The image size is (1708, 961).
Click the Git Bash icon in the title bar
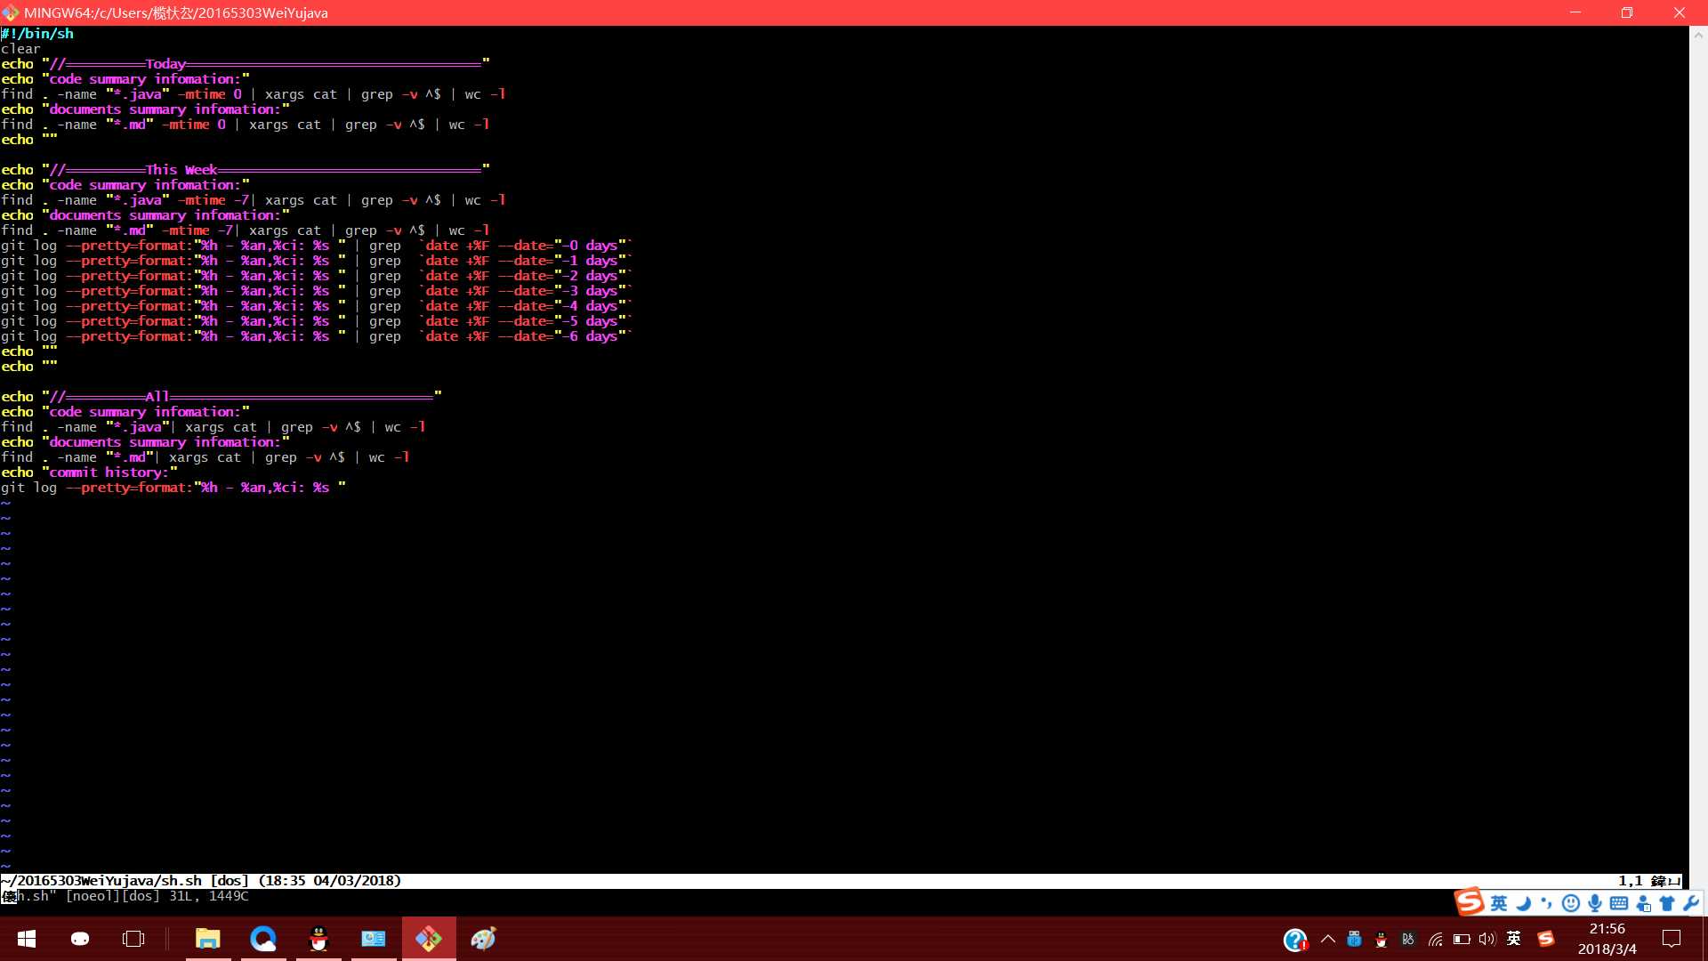(11, 12)
